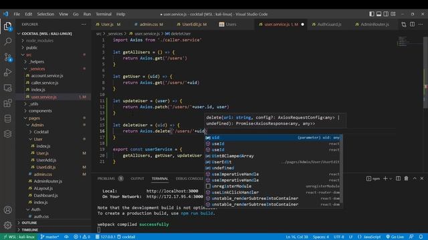
Task: Open Extensions view in activity bar
Action: pos(7,103)
